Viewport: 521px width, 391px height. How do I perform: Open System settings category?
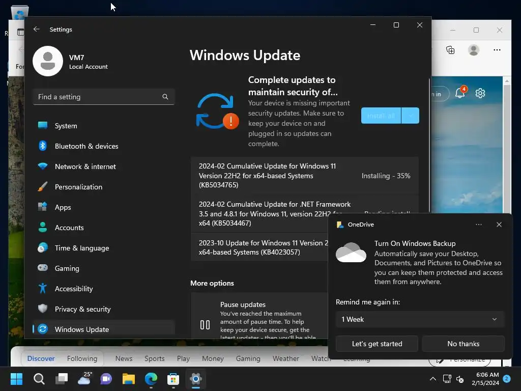tap(103, 126)
